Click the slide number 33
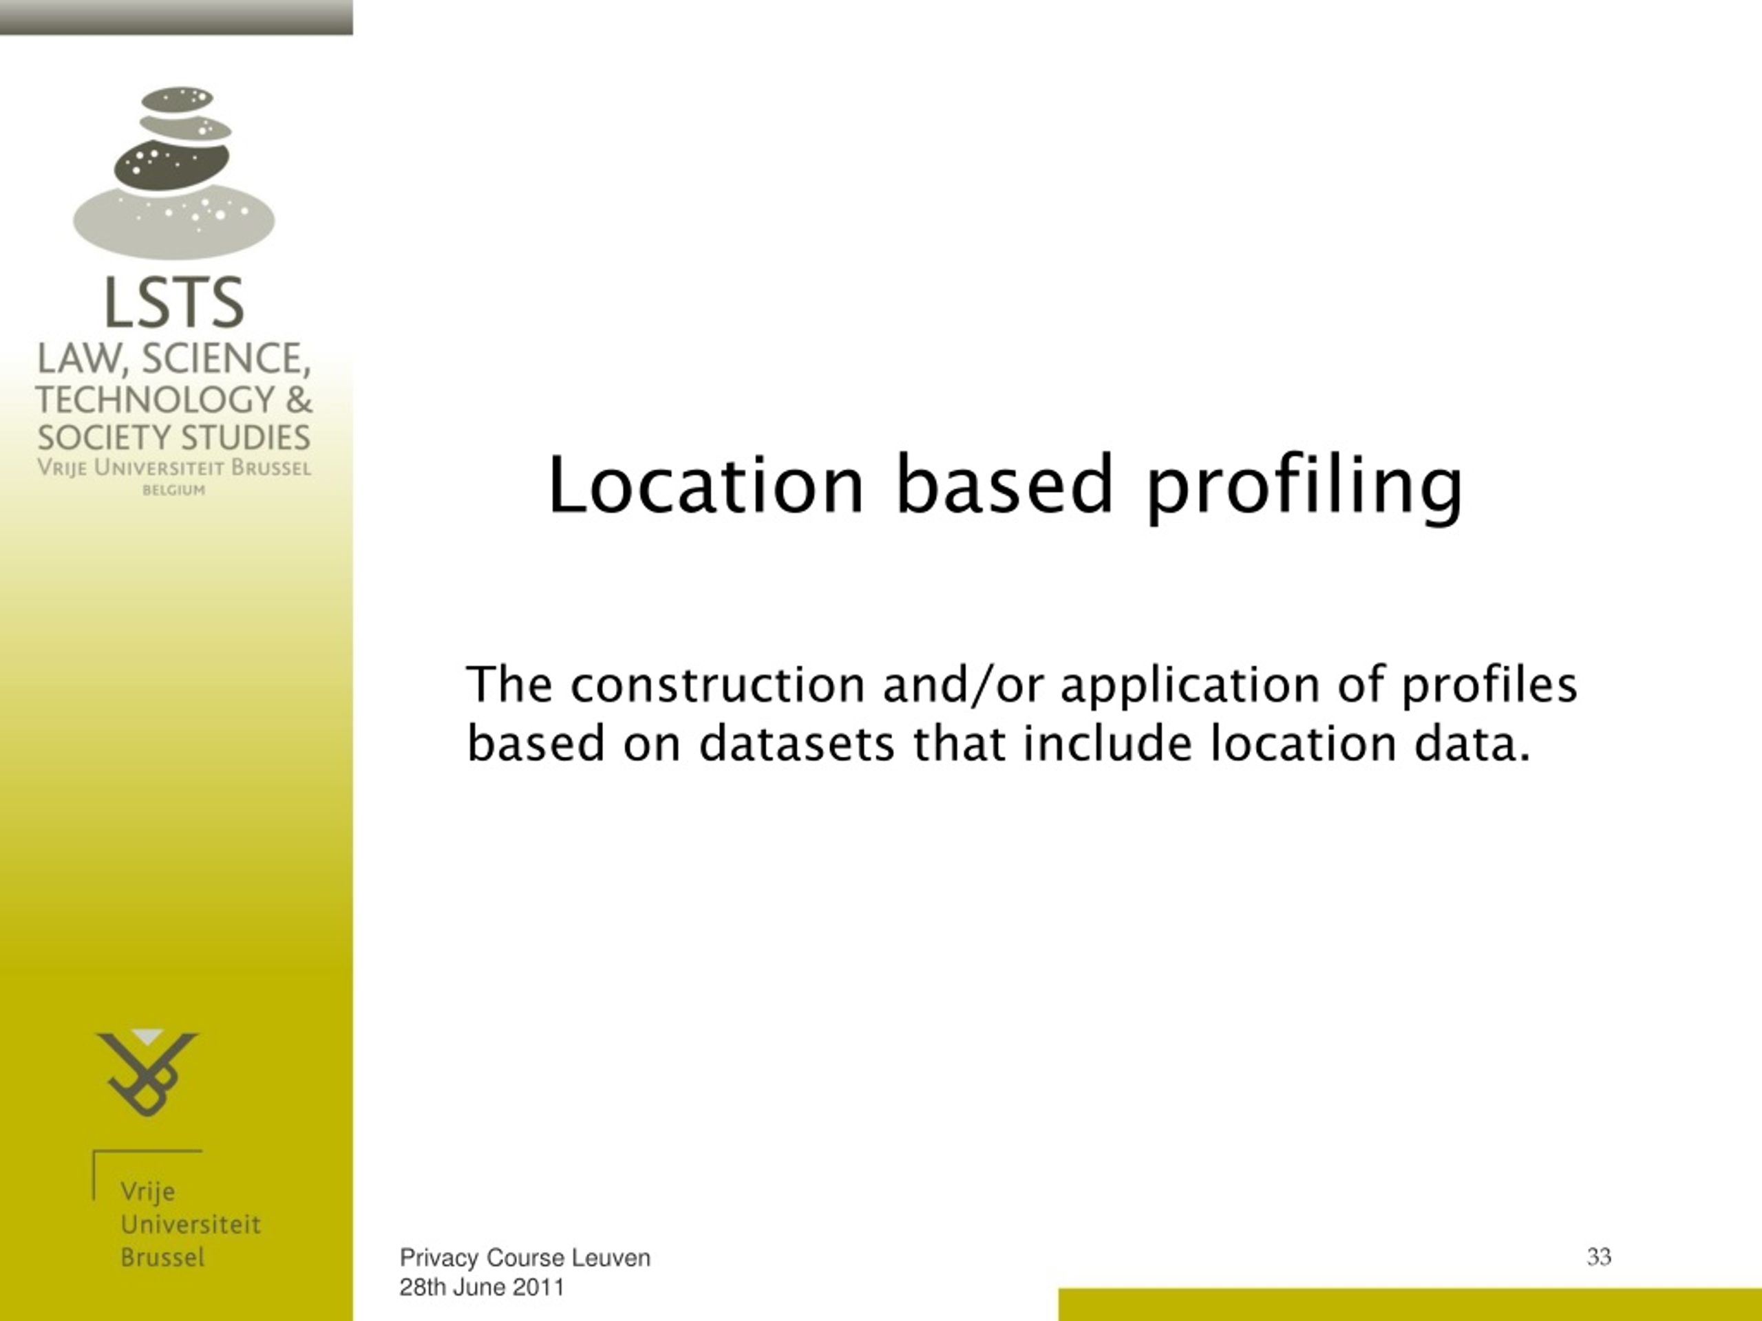Image resolution: width=1762 pixels, height=1321 pixels. click(x=1599, y=1257)
